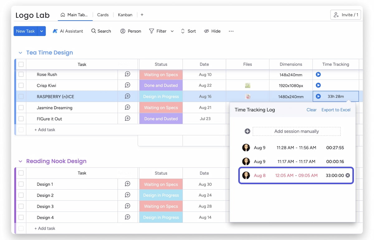Screen dimensions: 374x240
Task: Select the Design 3 row checkbox
Action: click(21, 206)
